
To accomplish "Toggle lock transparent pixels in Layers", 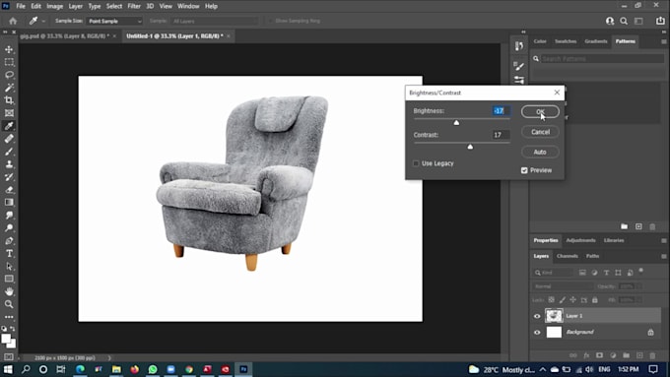I will 551,300.
